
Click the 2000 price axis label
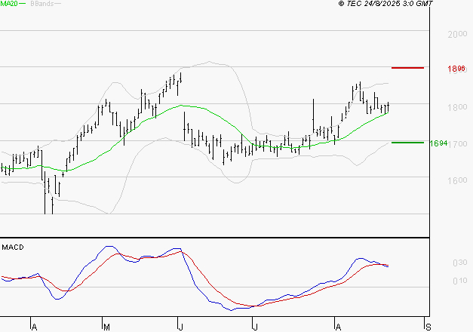click(457, 34)
